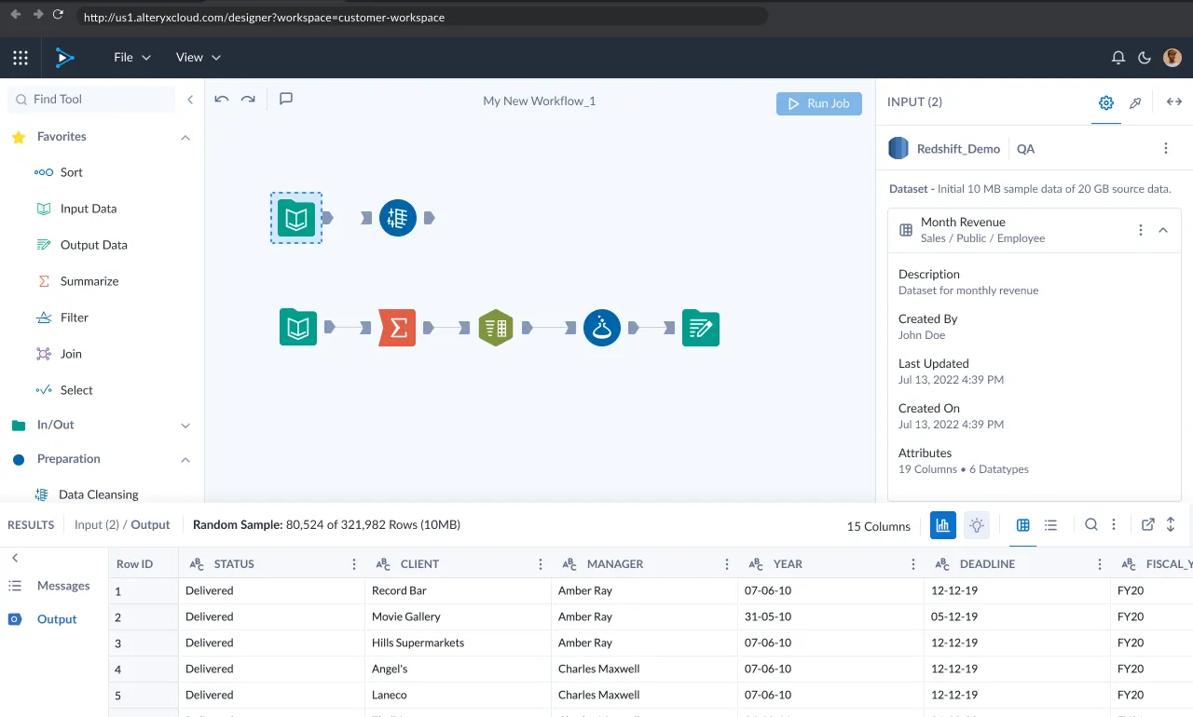Reload the browser page
1193x717 pixels.
59,15
